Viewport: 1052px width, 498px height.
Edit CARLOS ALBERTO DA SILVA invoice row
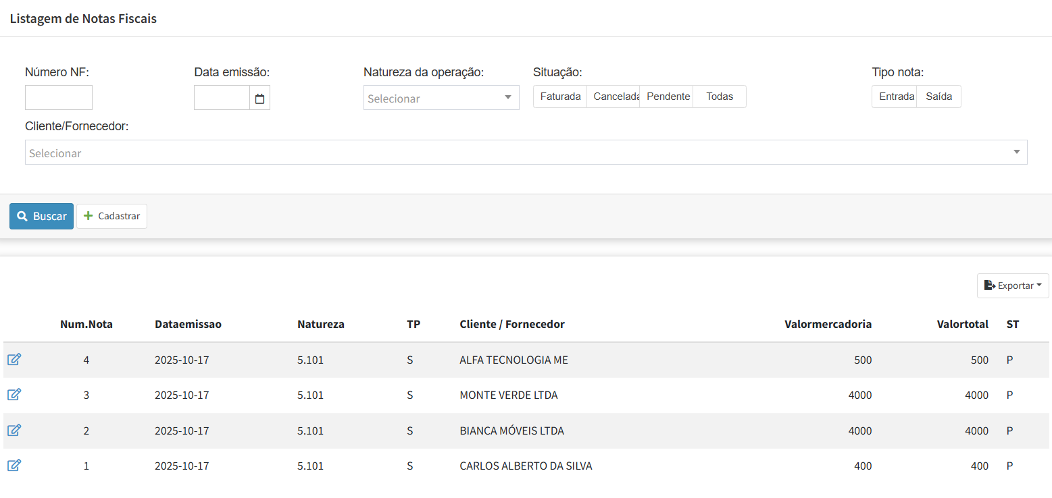click(14, 466)
